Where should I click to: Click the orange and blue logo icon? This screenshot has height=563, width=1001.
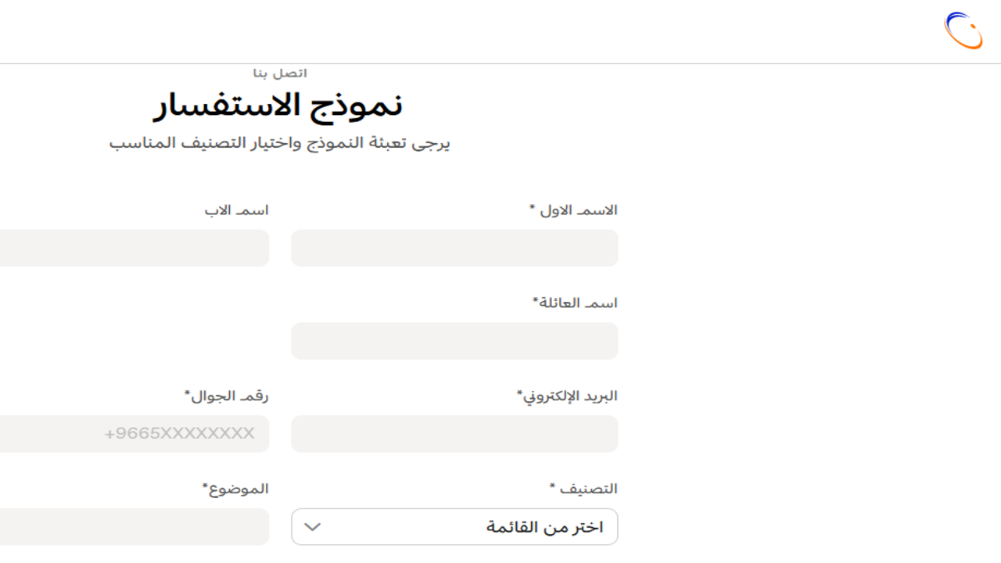963,30
